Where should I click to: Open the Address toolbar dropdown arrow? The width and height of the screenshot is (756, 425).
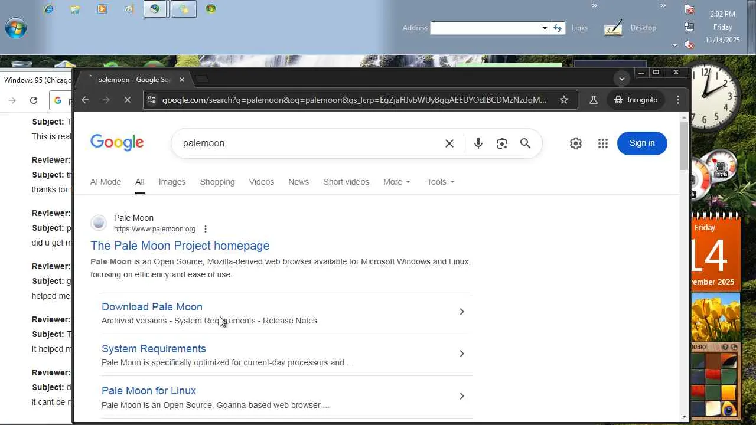click(x=545, y=28)
